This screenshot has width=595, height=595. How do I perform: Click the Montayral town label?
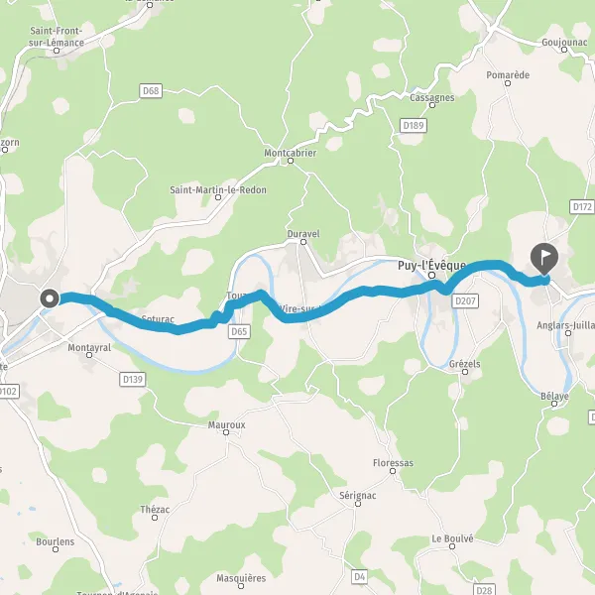pyautogui.click(x=89, y=348)
